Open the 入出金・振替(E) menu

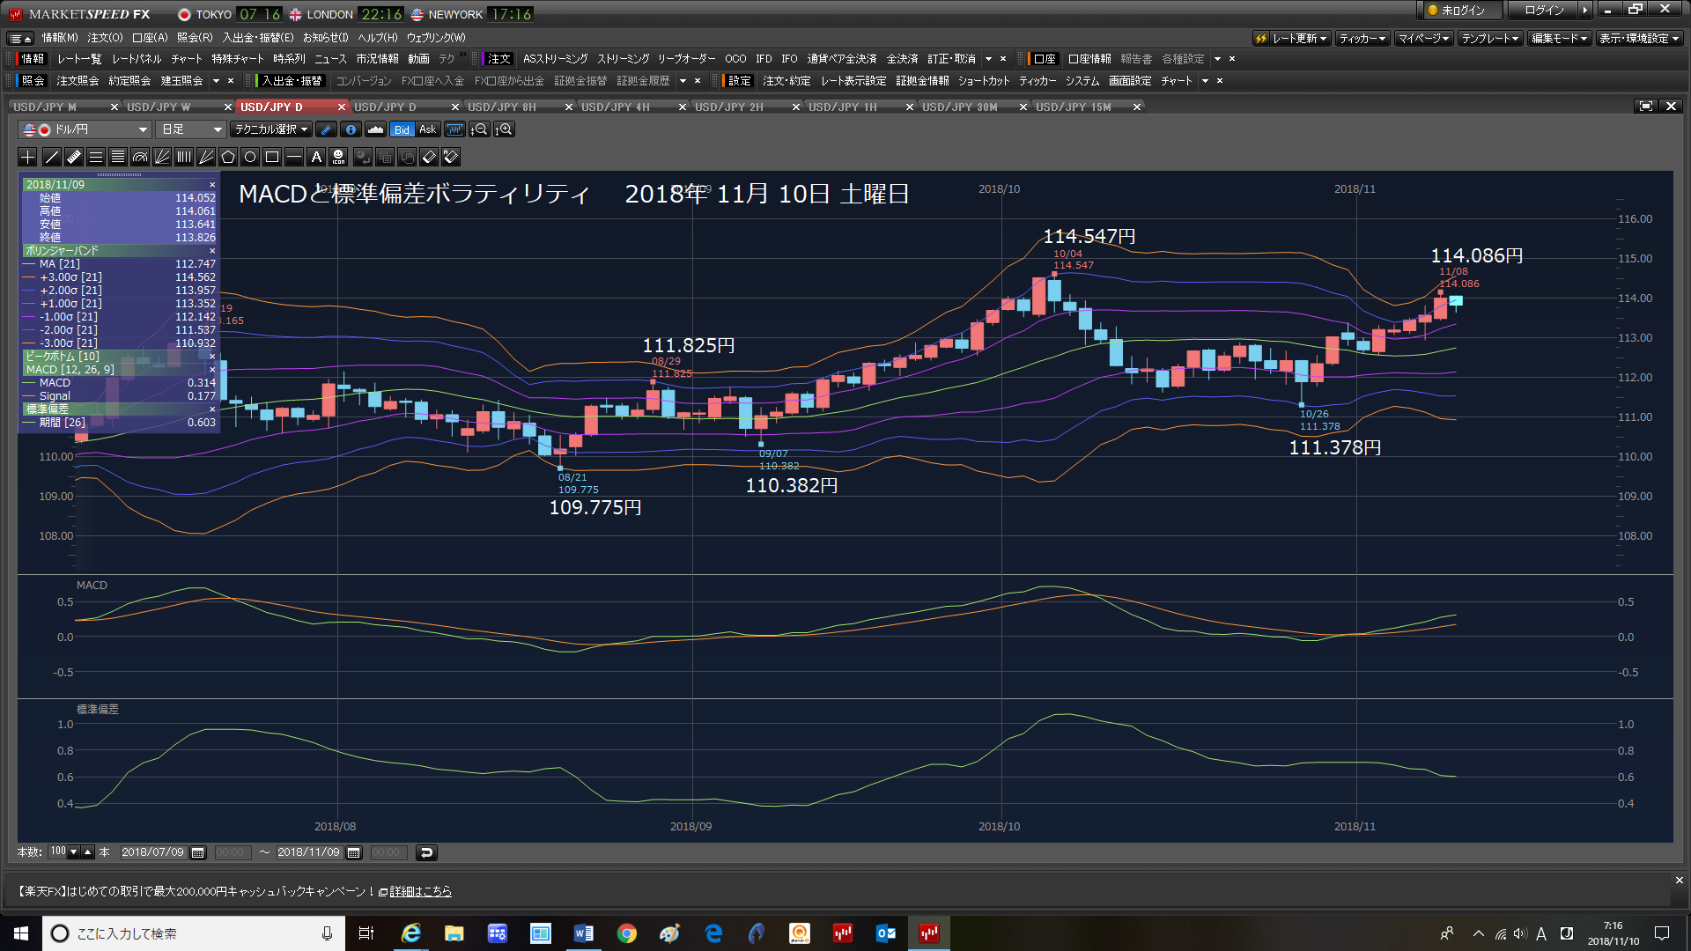coord(258,38)
